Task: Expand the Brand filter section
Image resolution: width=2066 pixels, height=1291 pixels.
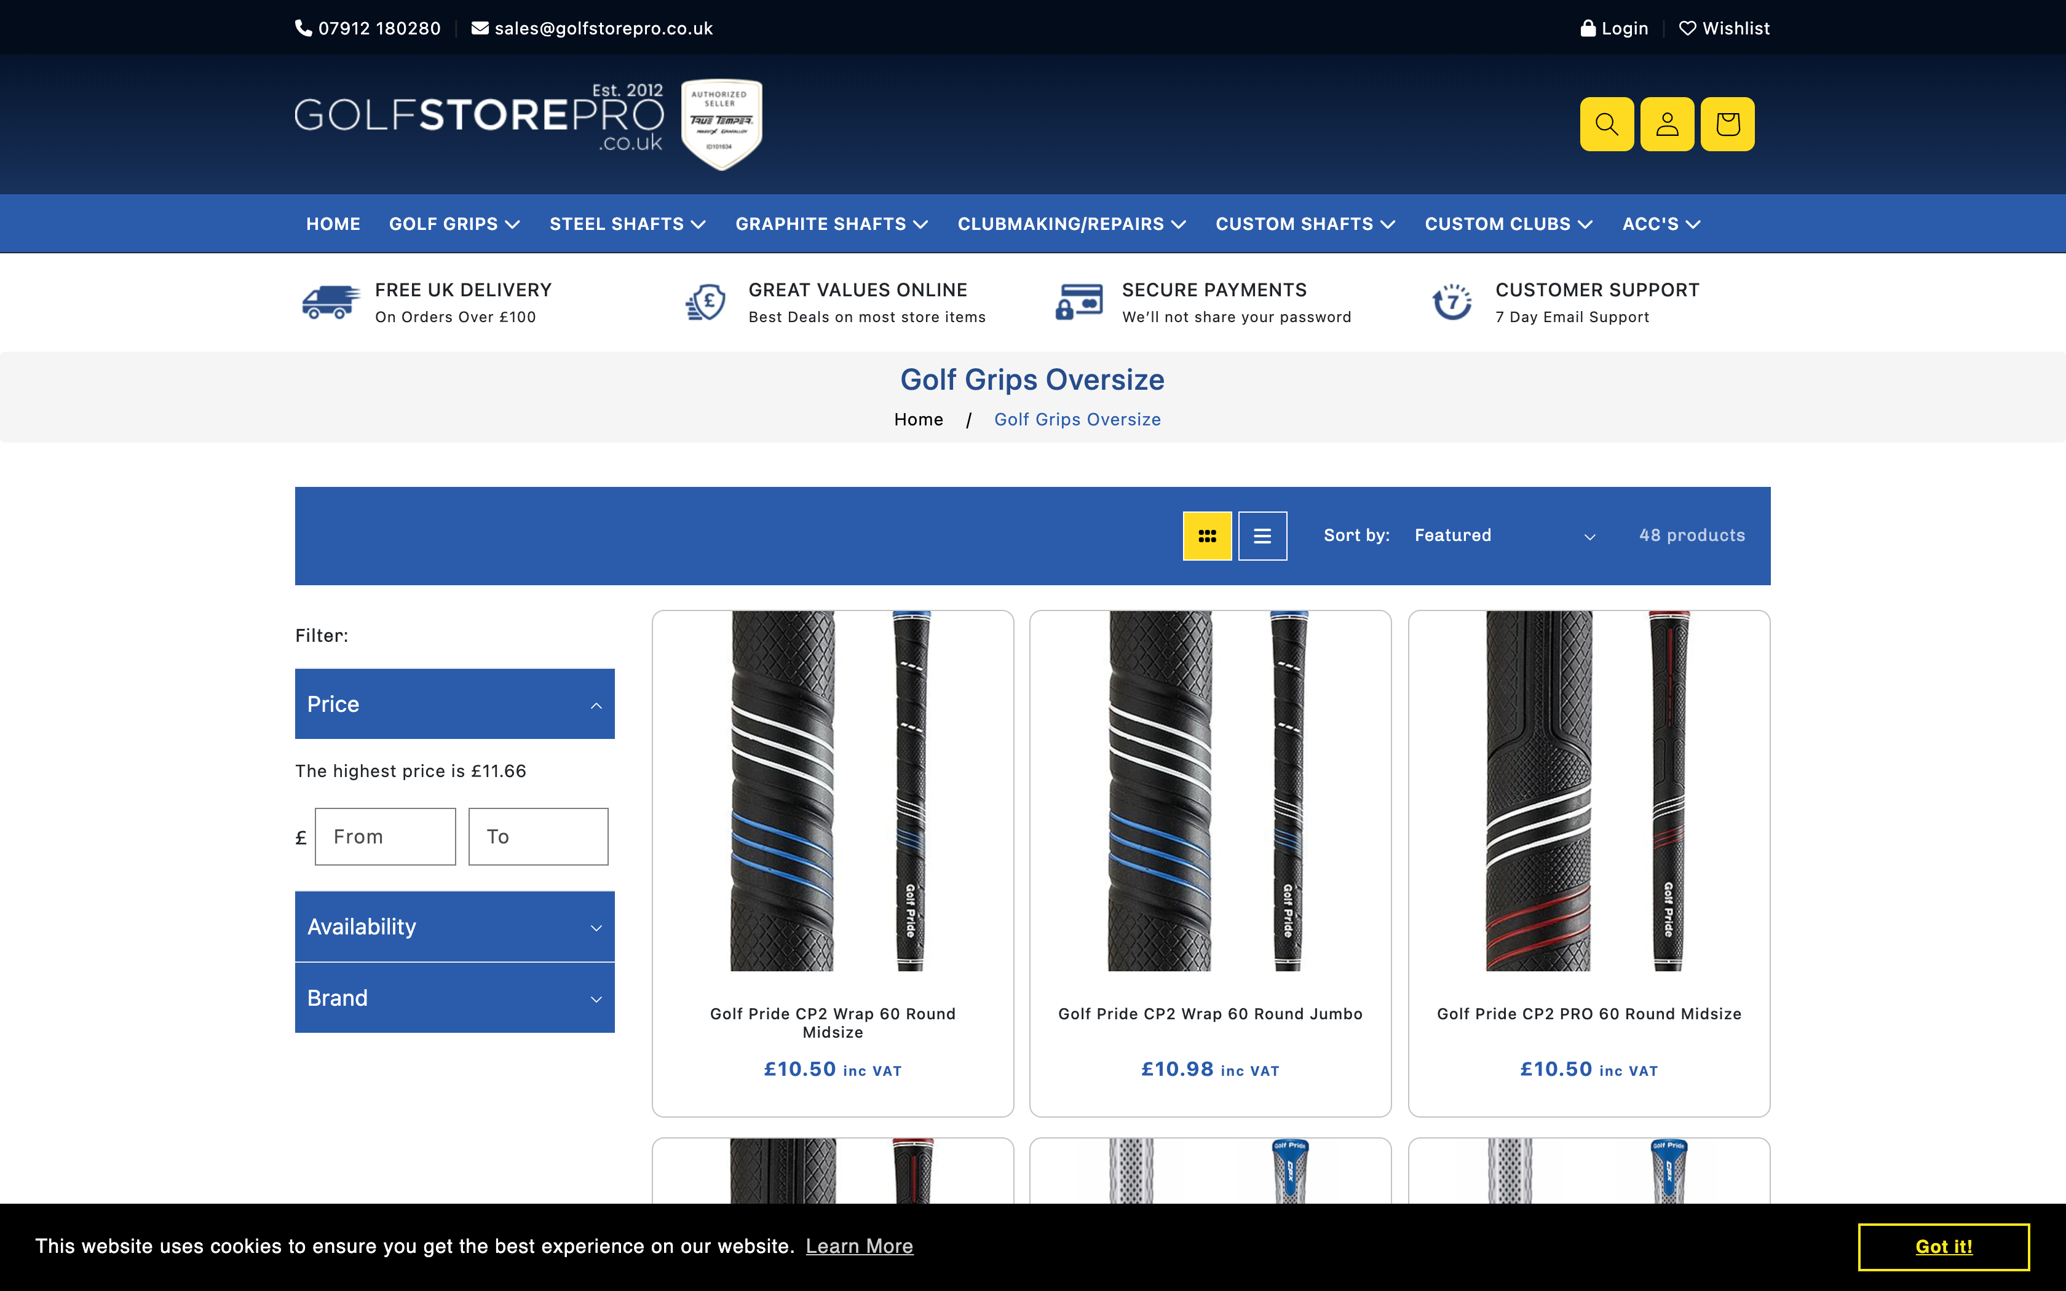Action: (455, 998)
